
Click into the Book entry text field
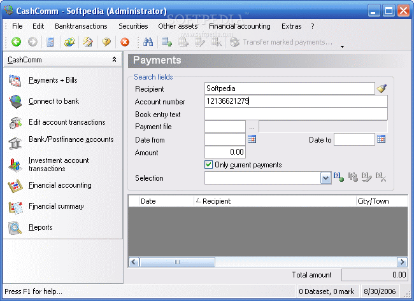click(x=296, y=114)
